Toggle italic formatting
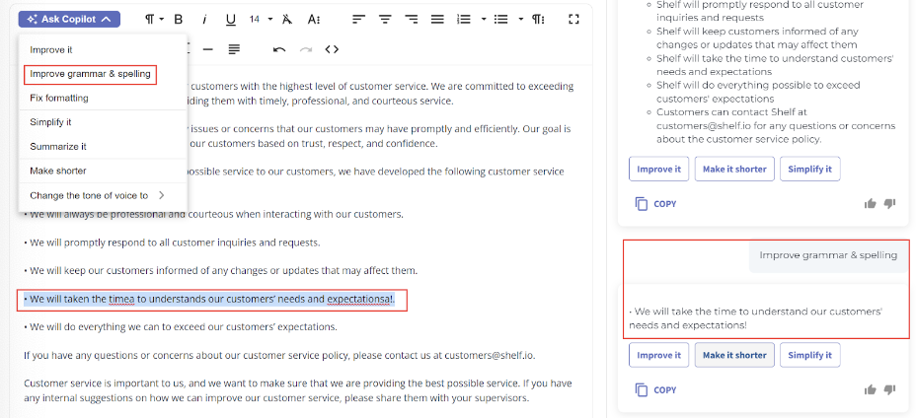The height and width of the screenshot is (418, 916). click(x=204, y=20)
